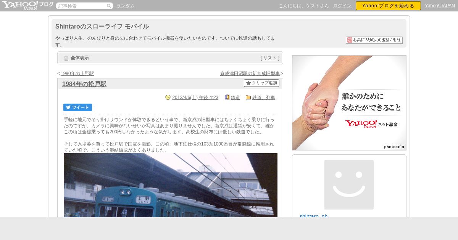Click the paragraph beginning 手軽に地元で吊り掛けサウンド
The width and height of the screenshot is (458, 240).
[x=169, y=126]
